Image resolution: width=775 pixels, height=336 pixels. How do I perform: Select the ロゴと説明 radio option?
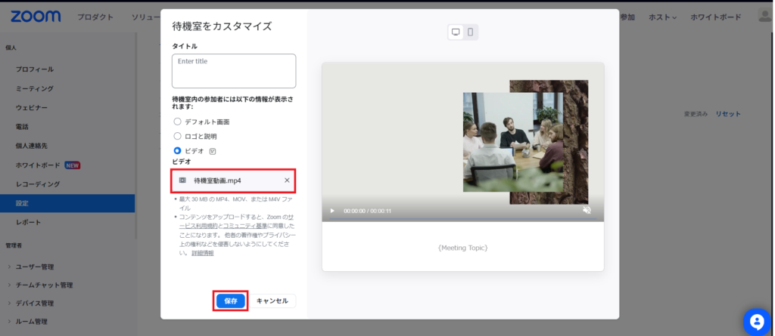point(178,137)
